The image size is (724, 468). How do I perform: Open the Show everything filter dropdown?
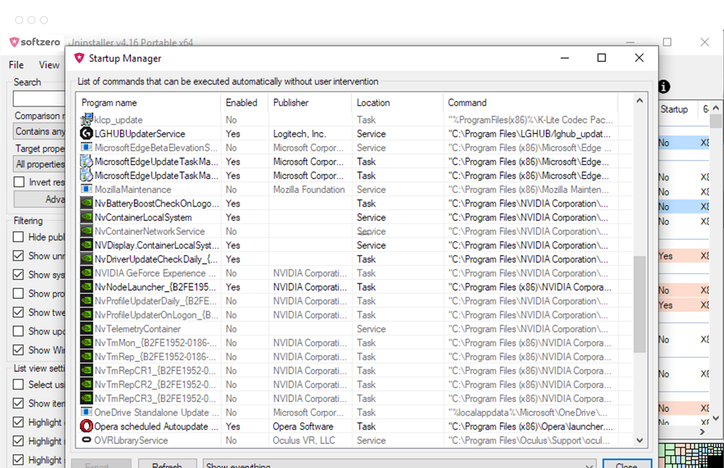pyautogui.click(x=400, y=464)
